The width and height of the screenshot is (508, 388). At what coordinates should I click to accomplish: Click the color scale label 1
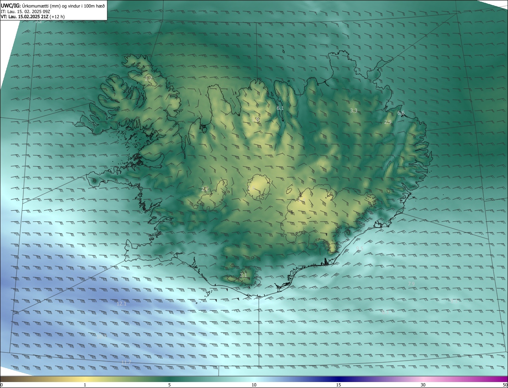[85, 385]
